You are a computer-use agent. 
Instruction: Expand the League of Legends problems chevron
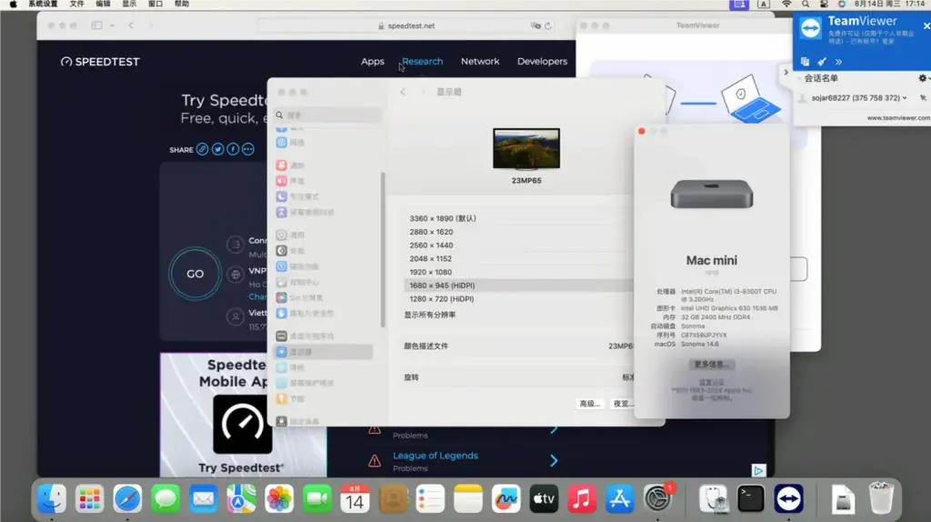pos(554,461)
